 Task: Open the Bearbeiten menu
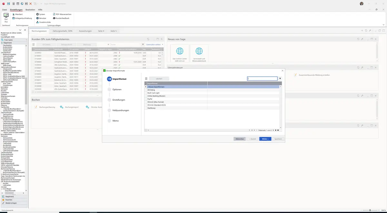click(x=30, y=10)
